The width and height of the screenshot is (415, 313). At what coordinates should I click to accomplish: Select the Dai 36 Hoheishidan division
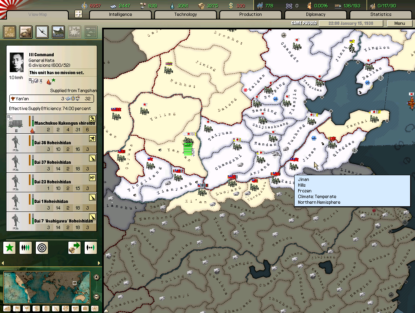[x=52, y=143]
